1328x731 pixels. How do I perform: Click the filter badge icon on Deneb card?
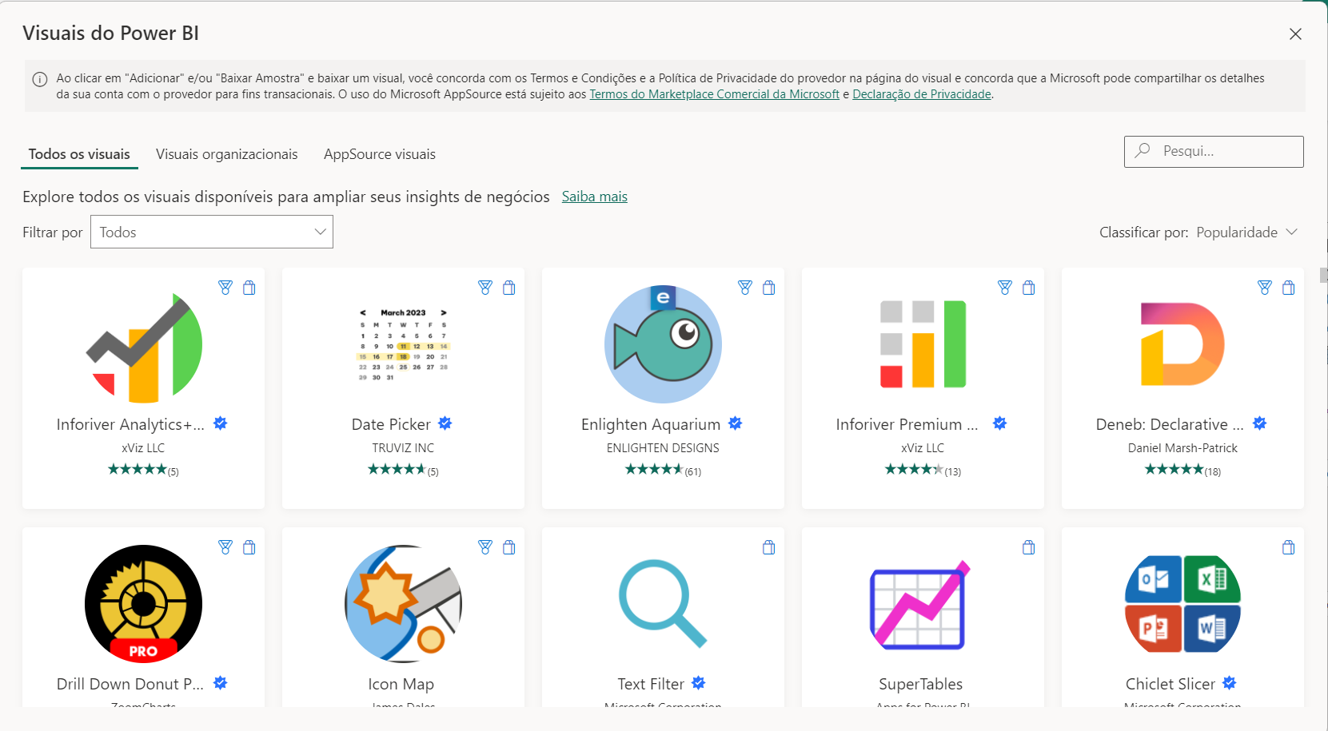(x=1265, y=288)
